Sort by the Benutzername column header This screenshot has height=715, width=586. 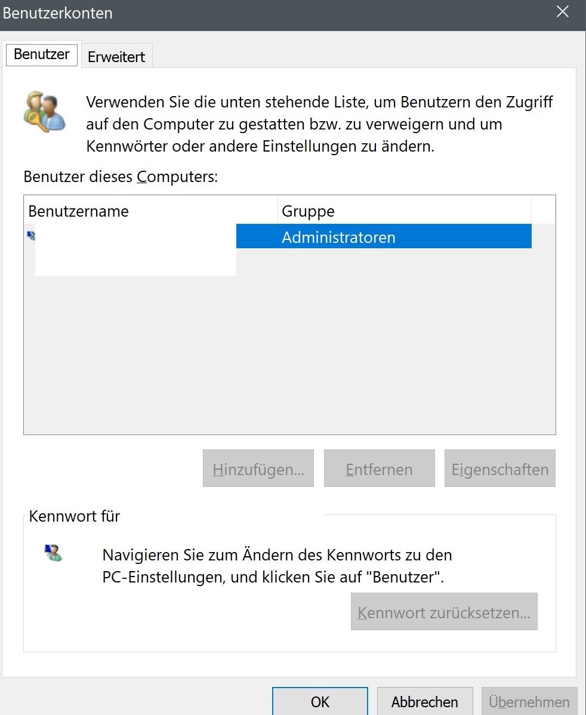(x=150, y=211)
